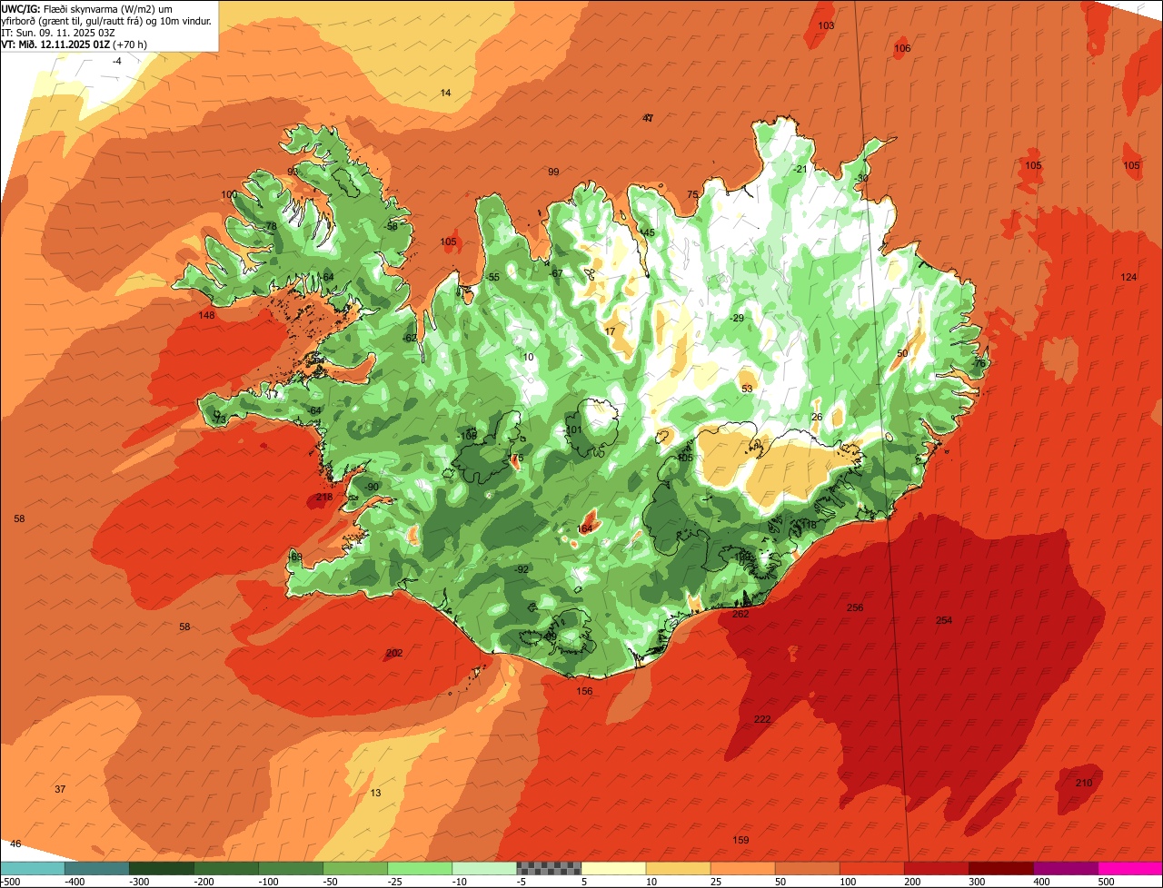This screenshot has width=1163, height=888.
Task: Click the '37' value in the bottom left
Action: click(x=60, y=789)
